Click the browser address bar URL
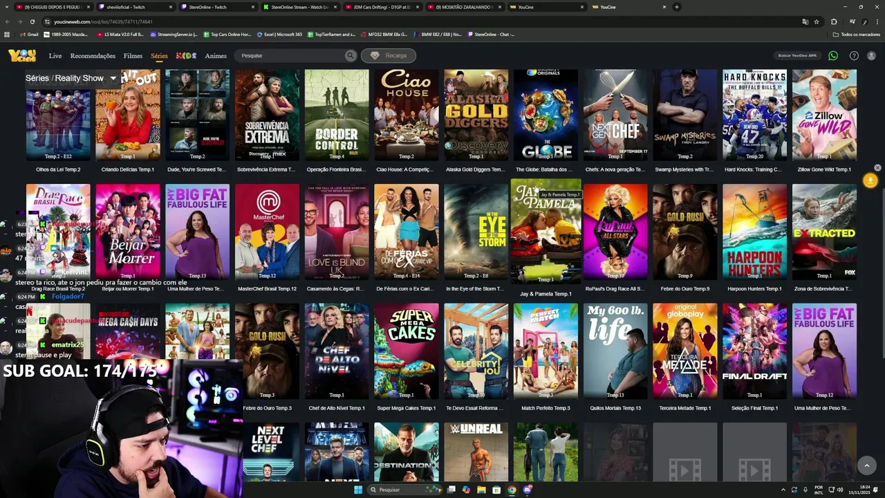The image size is (885, 498). pos(103,21)
